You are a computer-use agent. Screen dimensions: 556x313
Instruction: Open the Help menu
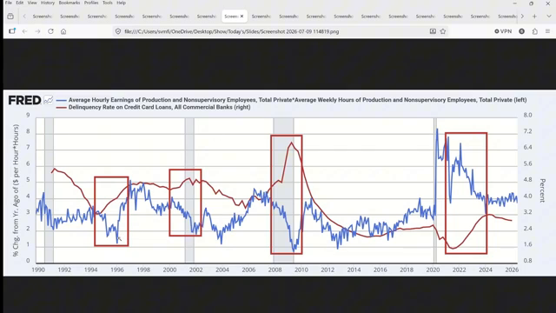(122, 3)
